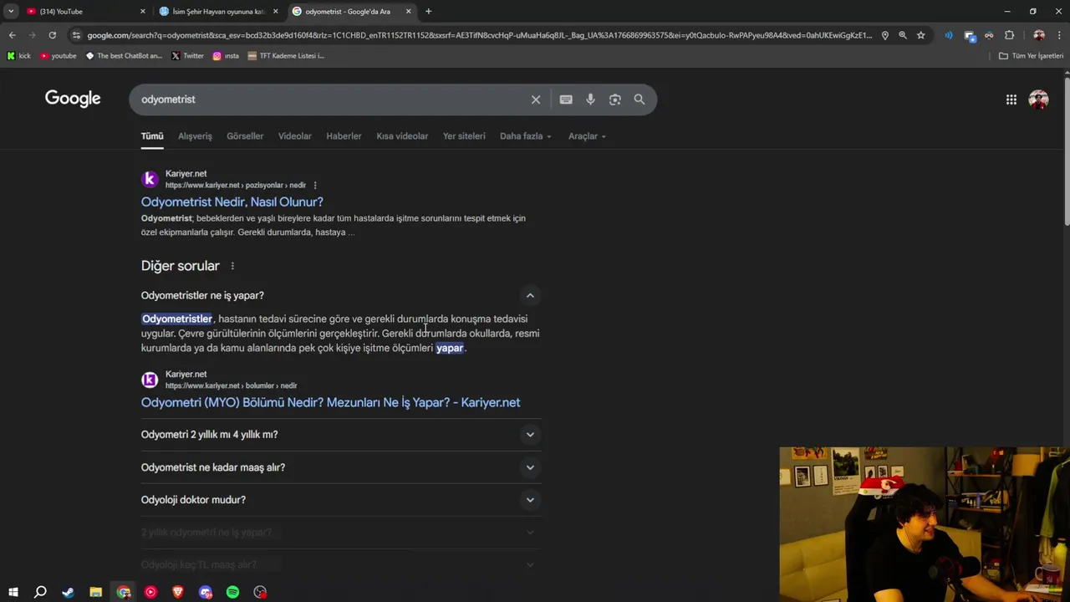Close the YouTube browser tab
The height and width of the screenshot is (602, 1070).
pos(142,11)
